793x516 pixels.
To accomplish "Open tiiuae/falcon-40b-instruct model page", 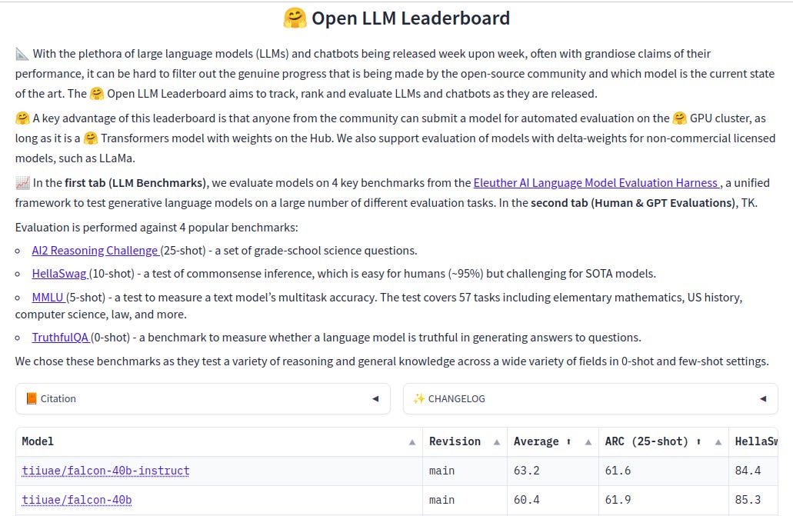I will tap(105, 471).
